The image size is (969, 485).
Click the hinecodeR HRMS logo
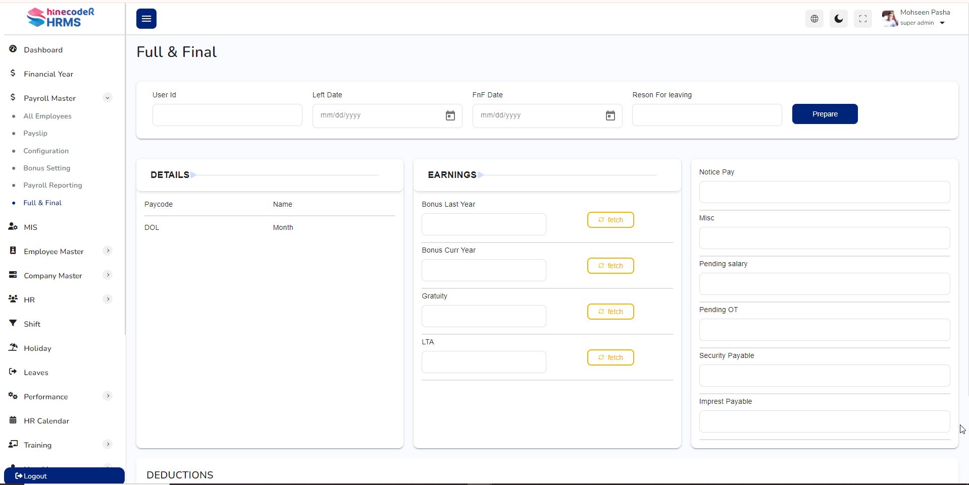tap(61, 18)
